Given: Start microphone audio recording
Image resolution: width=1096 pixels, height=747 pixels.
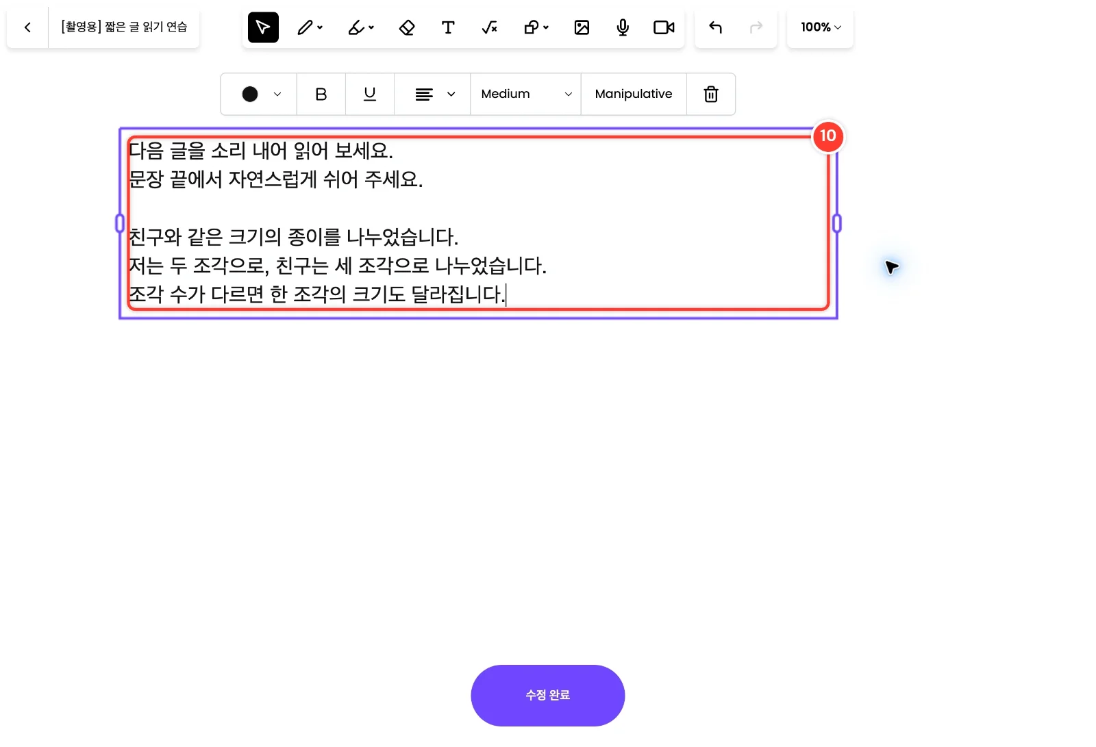Looking at the screenshot, I should coord(623,27).
